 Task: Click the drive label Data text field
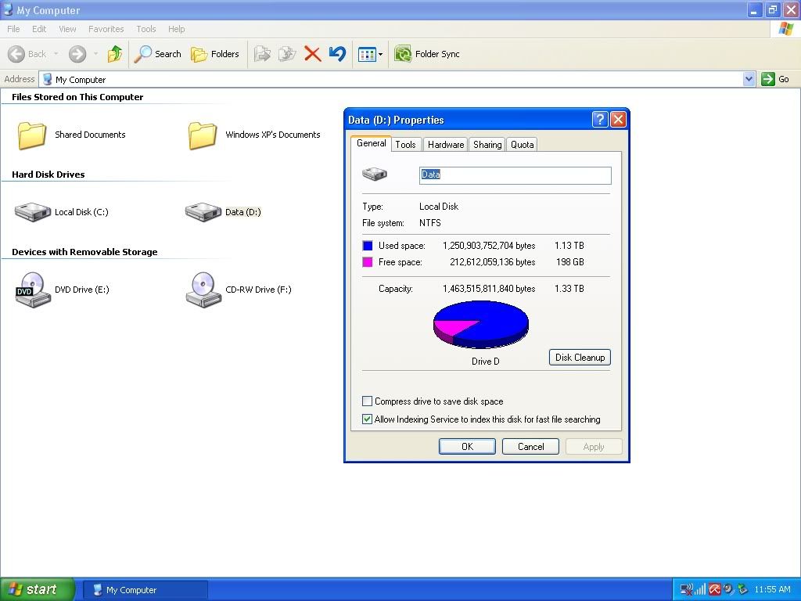tap(515, 175)
